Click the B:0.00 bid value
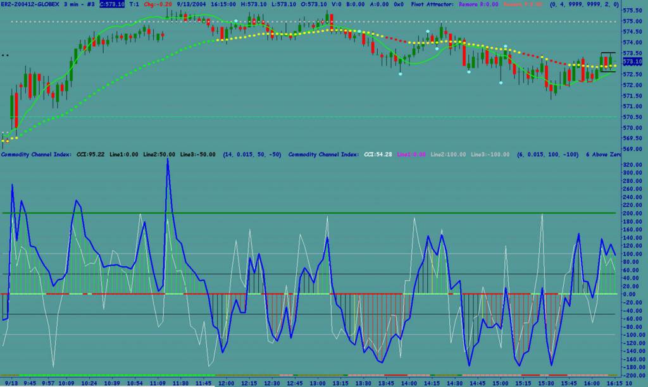The height and width of the screenshot is (387, 648). [x=356, y=4]
